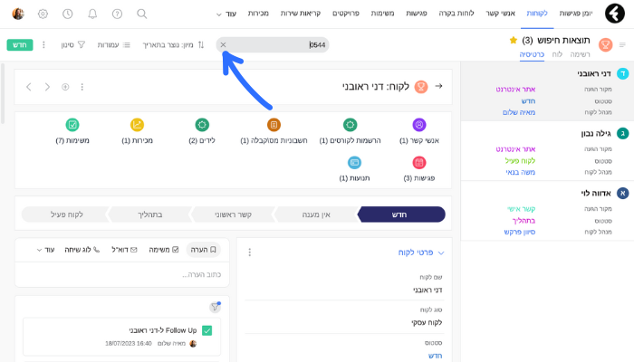The image size is (634, 362).
Task: Clear the 0544 search with X
Action: pyautogui.click(x=223, y=45)
